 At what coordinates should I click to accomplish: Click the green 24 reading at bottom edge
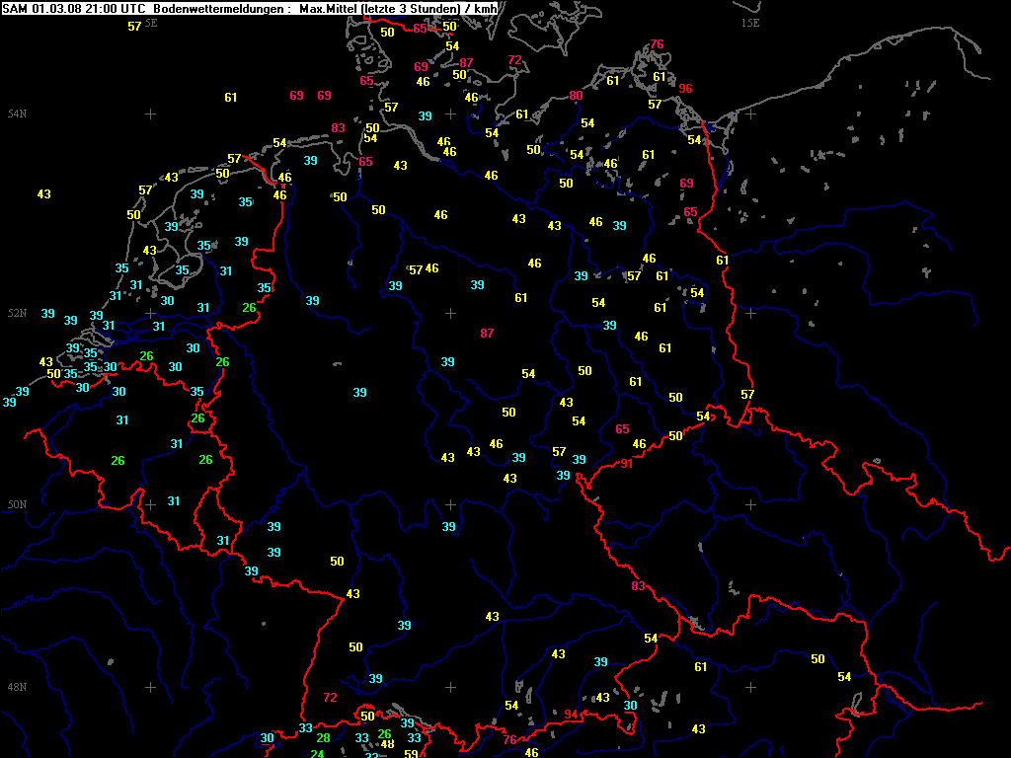click(317, 754)
